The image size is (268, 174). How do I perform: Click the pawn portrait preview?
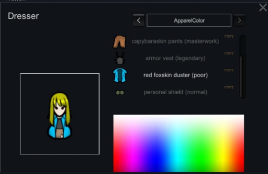tap(60, 114)
